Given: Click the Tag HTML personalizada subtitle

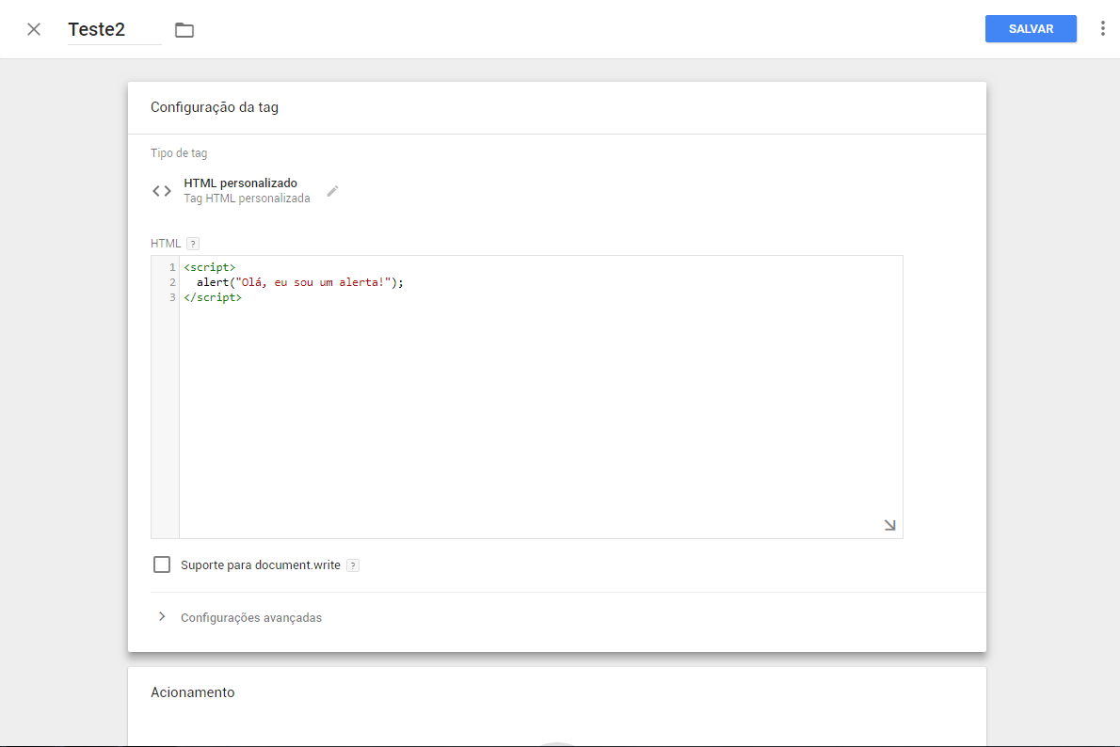Looking at the screenshot, I should point(248,199).
